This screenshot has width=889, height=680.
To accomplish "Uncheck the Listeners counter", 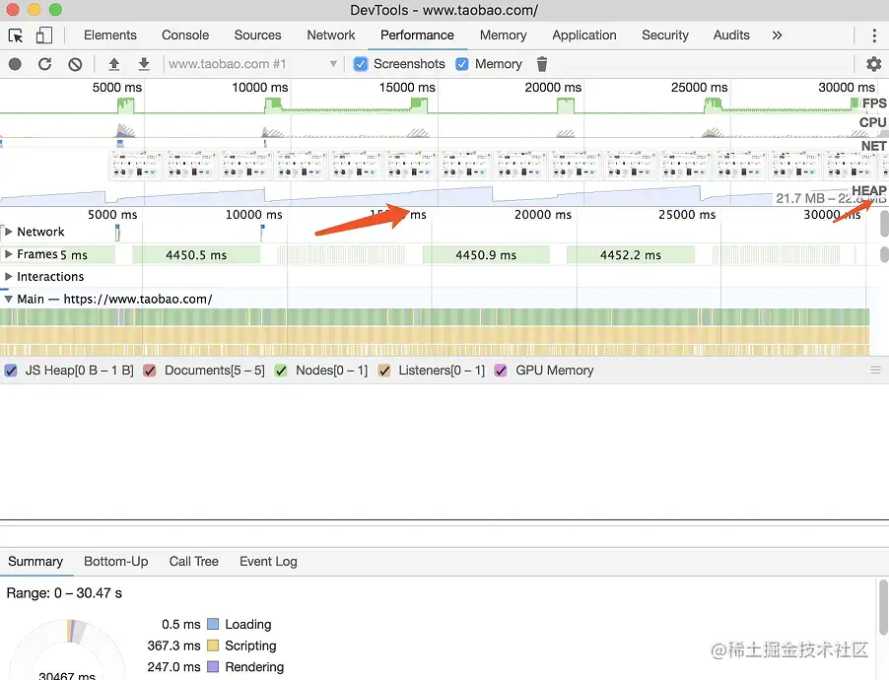I will click(384, 371).
